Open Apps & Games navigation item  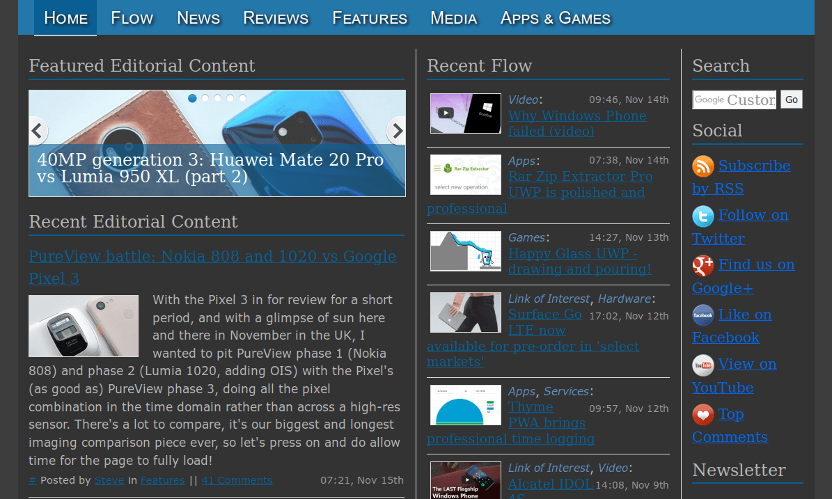coord(556,18)
